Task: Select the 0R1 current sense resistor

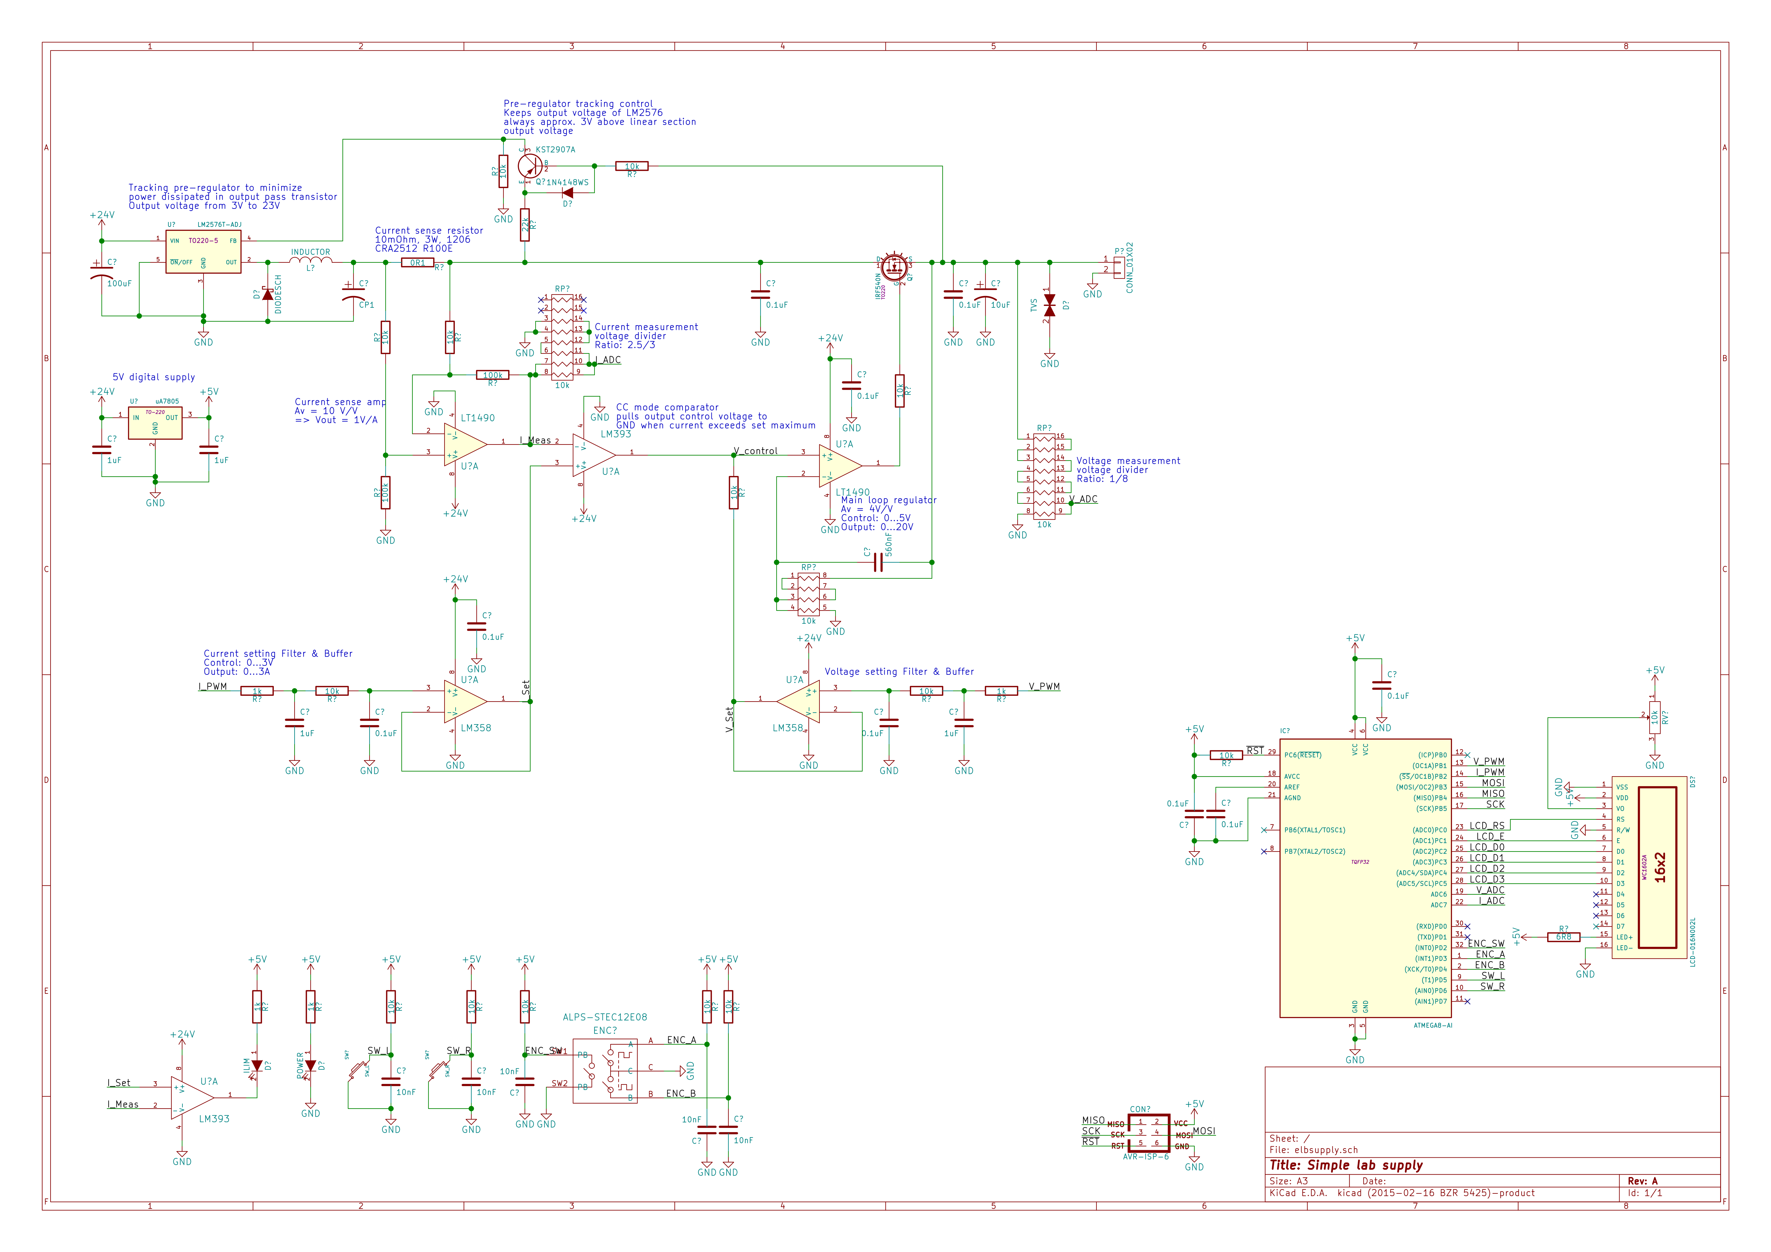Action: (x=417, y=262)
